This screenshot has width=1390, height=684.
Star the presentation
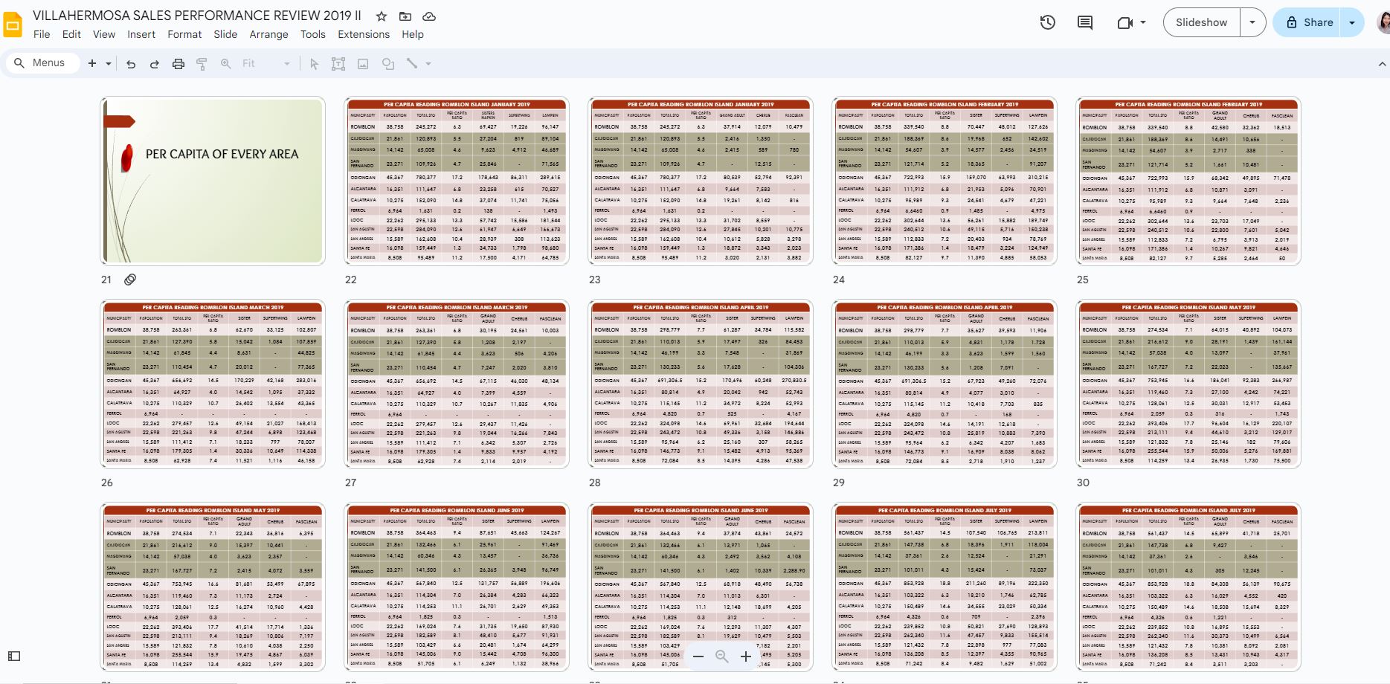(x=382, y=16)
